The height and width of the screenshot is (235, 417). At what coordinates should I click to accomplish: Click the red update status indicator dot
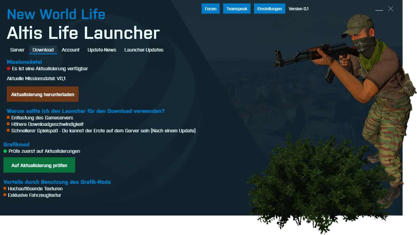tap(9, 69)
